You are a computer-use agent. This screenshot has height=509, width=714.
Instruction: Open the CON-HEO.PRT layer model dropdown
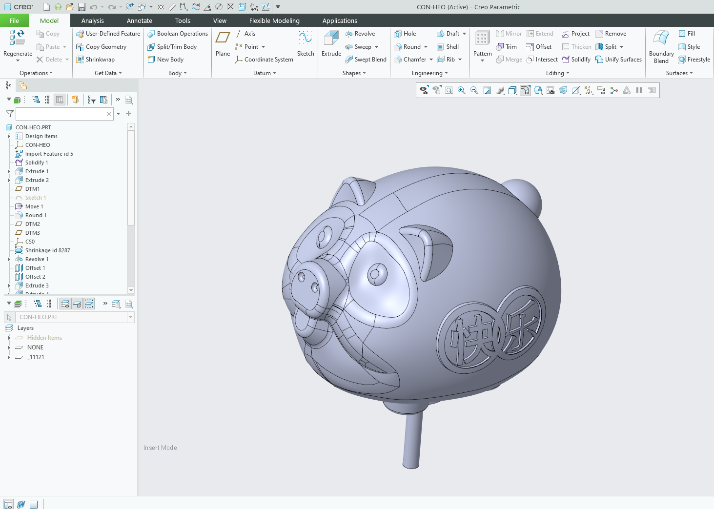[130, 317]
